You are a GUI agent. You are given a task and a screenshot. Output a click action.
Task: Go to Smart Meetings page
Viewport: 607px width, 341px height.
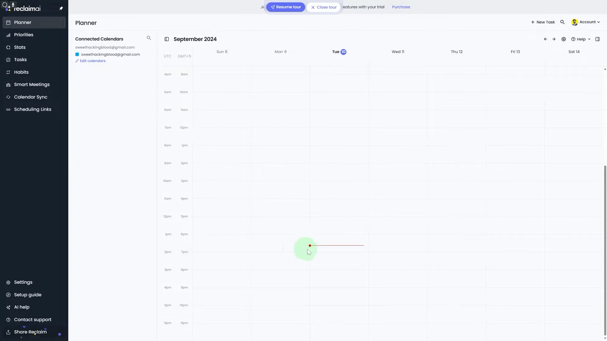pos(32,85)
